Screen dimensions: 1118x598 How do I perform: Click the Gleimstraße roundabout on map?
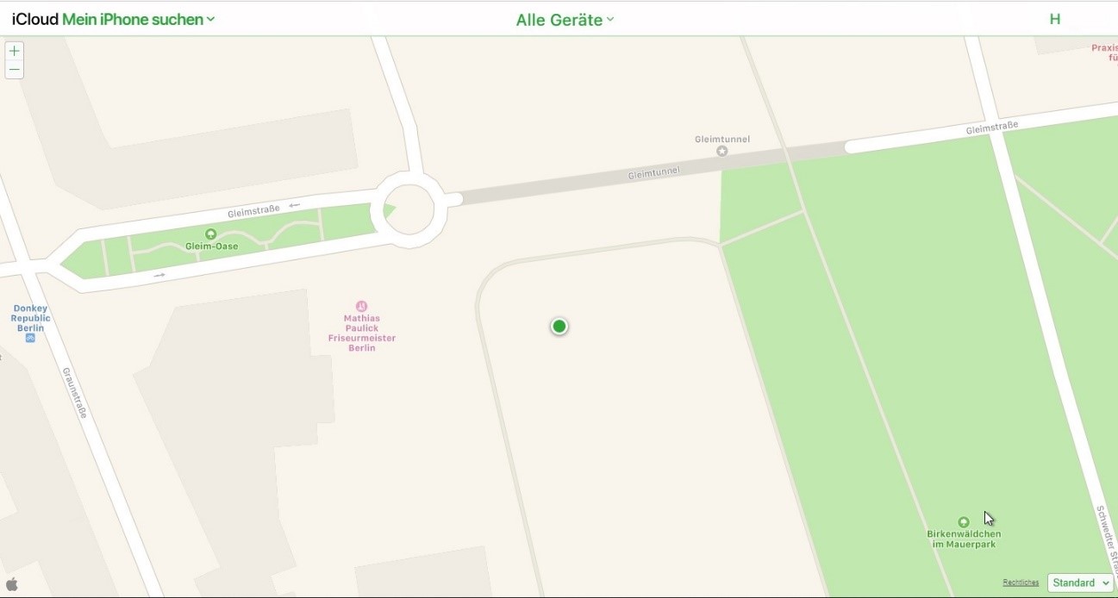[409, 209]
